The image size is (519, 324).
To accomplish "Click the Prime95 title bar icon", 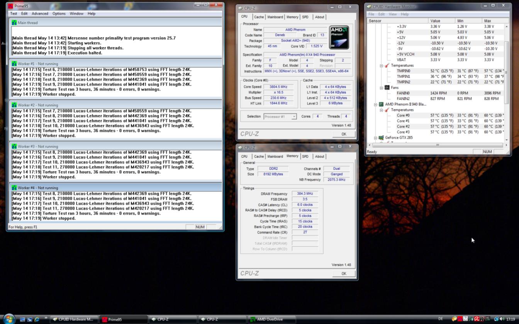I will 11,6.
